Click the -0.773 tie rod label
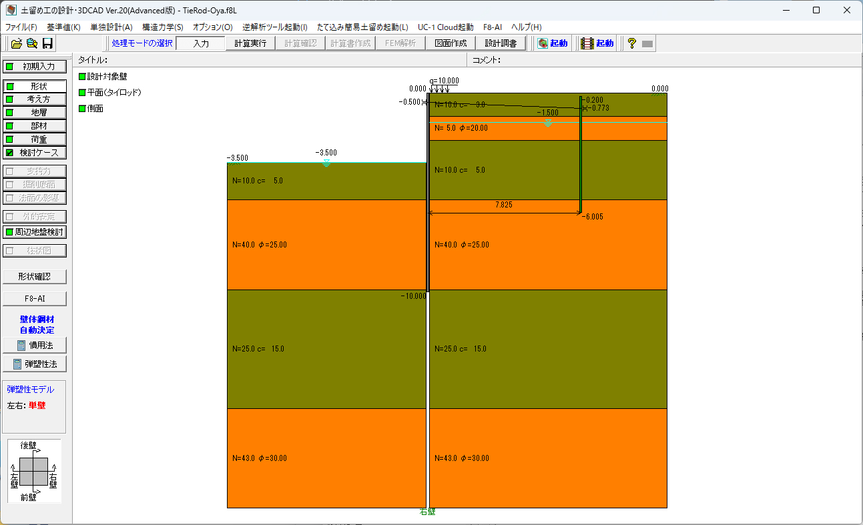This screenshot has height=525, width=863. (600, 107)
